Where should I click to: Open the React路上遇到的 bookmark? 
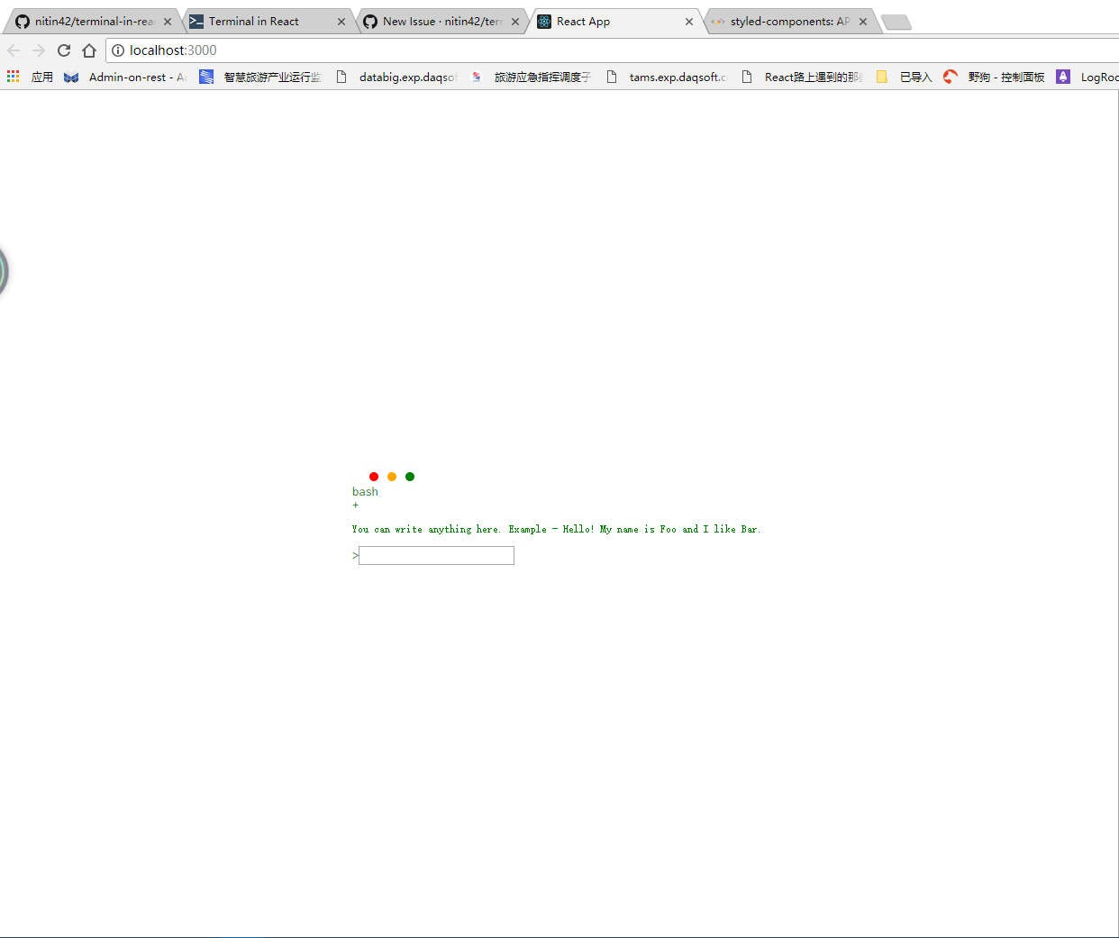[802, 77]
